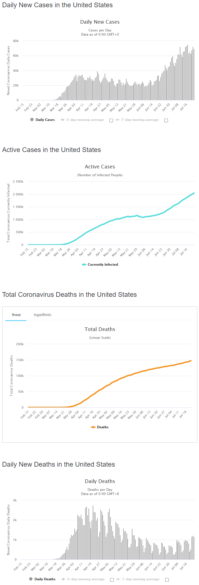The width and height of the screenshot is (199, 585).
Task: Click the end of the Total Deaths orange line
Action: 191,361
